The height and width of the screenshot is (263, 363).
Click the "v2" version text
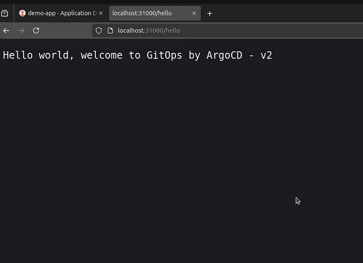click(x=266, y=55)
